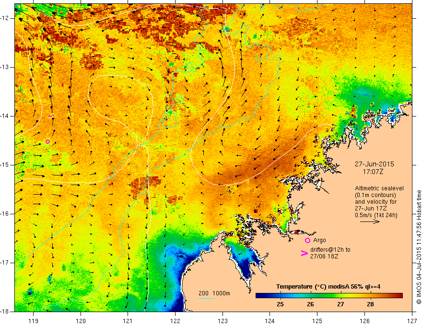This screenshot has height=326, width=422.
Task: Click the -15 latitude axis label
Action: 5,165
